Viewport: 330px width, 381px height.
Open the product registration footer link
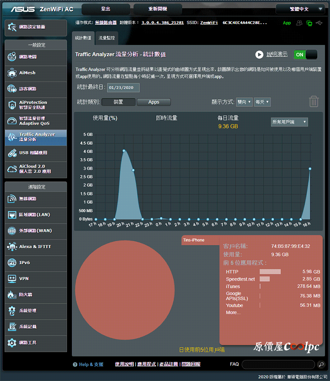(169, 364)
